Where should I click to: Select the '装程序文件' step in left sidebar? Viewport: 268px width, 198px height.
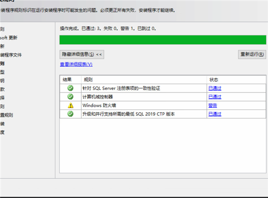tap(11, 55)
